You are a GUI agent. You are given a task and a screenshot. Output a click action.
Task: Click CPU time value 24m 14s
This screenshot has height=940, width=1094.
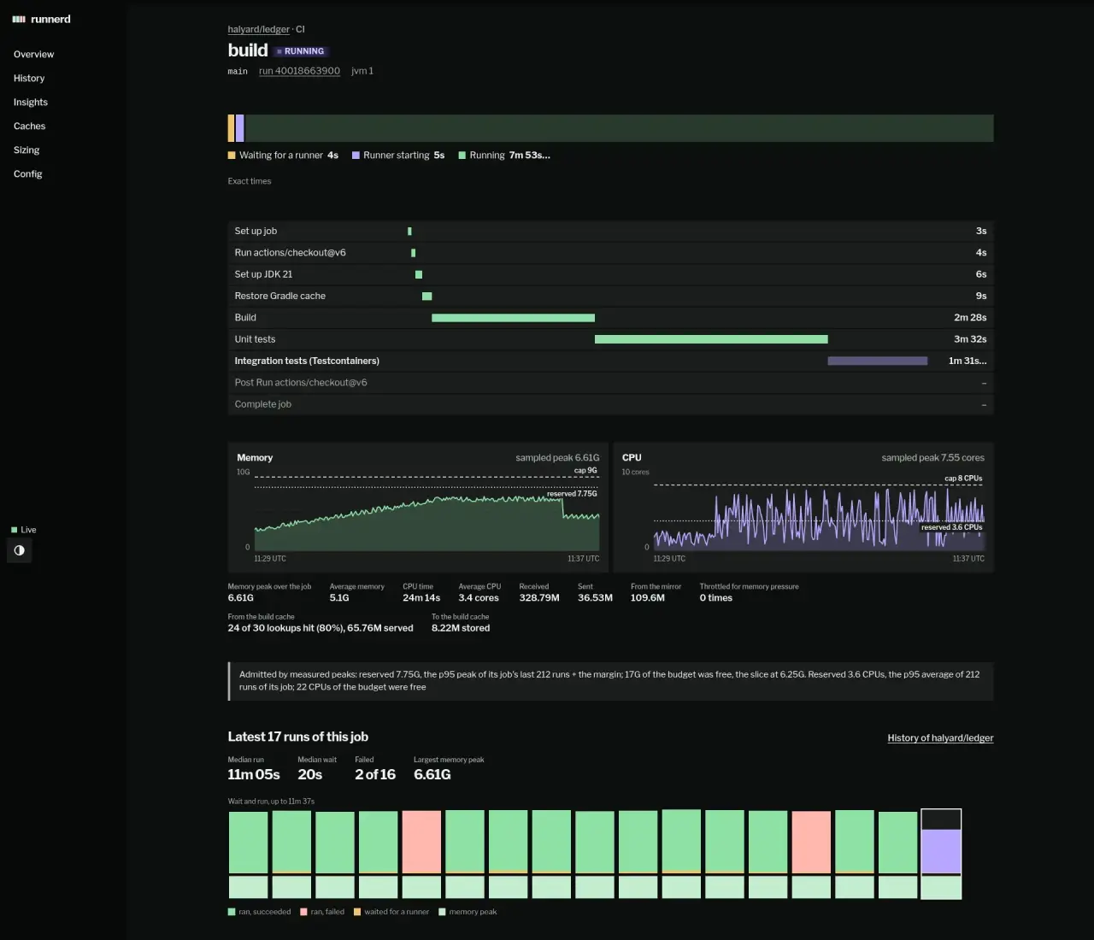tap(421, 598)
